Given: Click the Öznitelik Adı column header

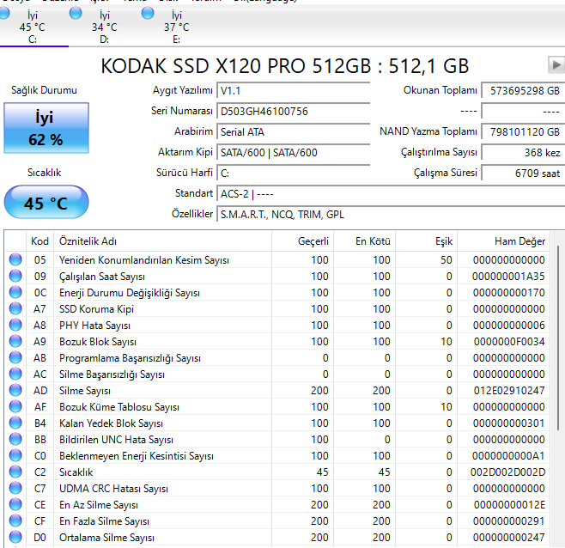Looking at the screenshot, I should 162,241.
